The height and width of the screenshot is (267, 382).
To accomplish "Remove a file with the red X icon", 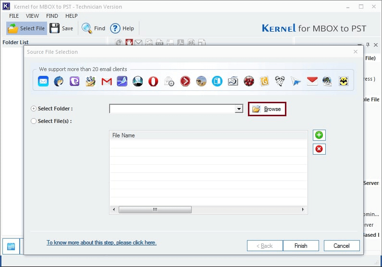I will point(319,149).
